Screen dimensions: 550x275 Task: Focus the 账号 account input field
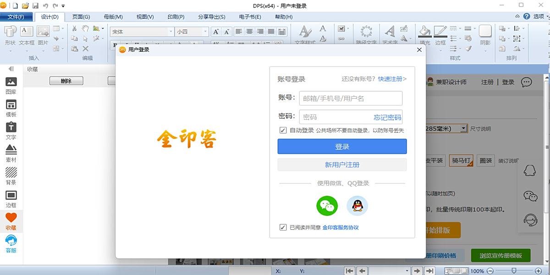351,98
